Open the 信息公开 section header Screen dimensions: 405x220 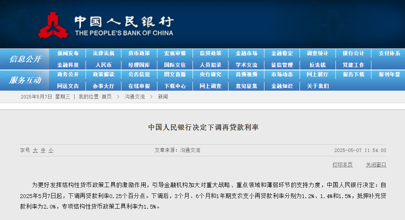click(x=25, y=59)
